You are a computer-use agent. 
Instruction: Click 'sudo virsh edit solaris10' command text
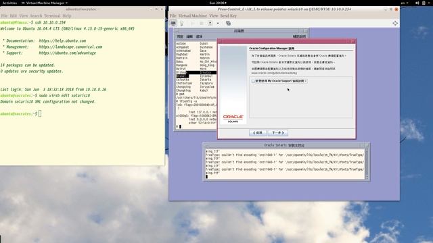[x=64, y=96]
